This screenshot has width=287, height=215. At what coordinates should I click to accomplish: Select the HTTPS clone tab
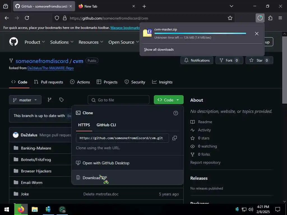(84, 125)
